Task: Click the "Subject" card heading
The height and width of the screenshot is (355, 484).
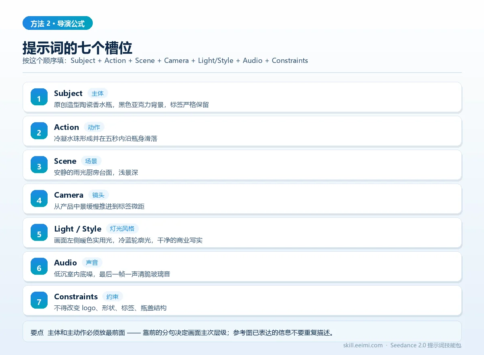Action: pyautogui.click(x=68, y=93)
